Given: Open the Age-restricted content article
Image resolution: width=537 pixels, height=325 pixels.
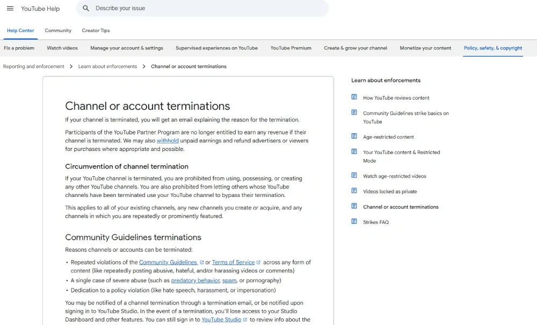Looking at the screenshot, I should point(388,137).
